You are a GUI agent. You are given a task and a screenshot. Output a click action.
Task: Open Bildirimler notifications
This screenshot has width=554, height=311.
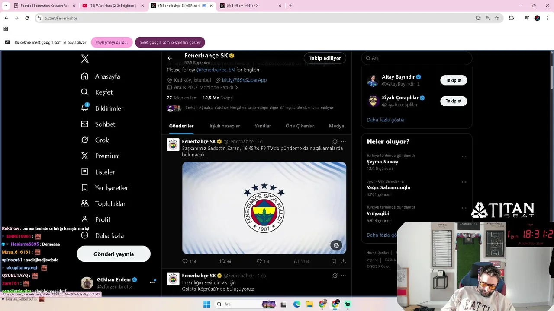click(102, 108)
